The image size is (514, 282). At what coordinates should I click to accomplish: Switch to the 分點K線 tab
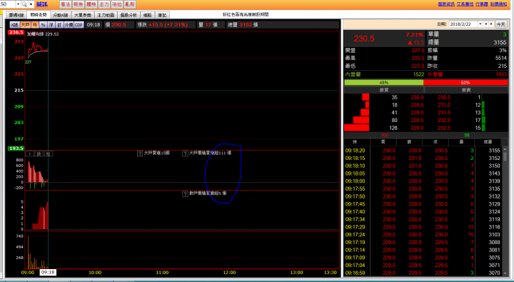pos(60,15)
